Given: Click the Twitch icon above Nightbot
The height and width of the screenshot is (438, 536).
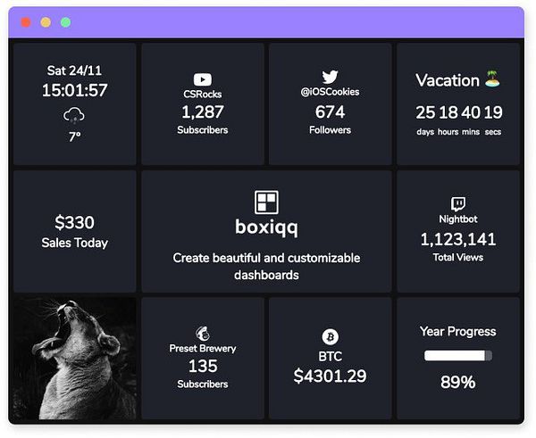Looking at the screenshot, I should [x=458, y=204].
